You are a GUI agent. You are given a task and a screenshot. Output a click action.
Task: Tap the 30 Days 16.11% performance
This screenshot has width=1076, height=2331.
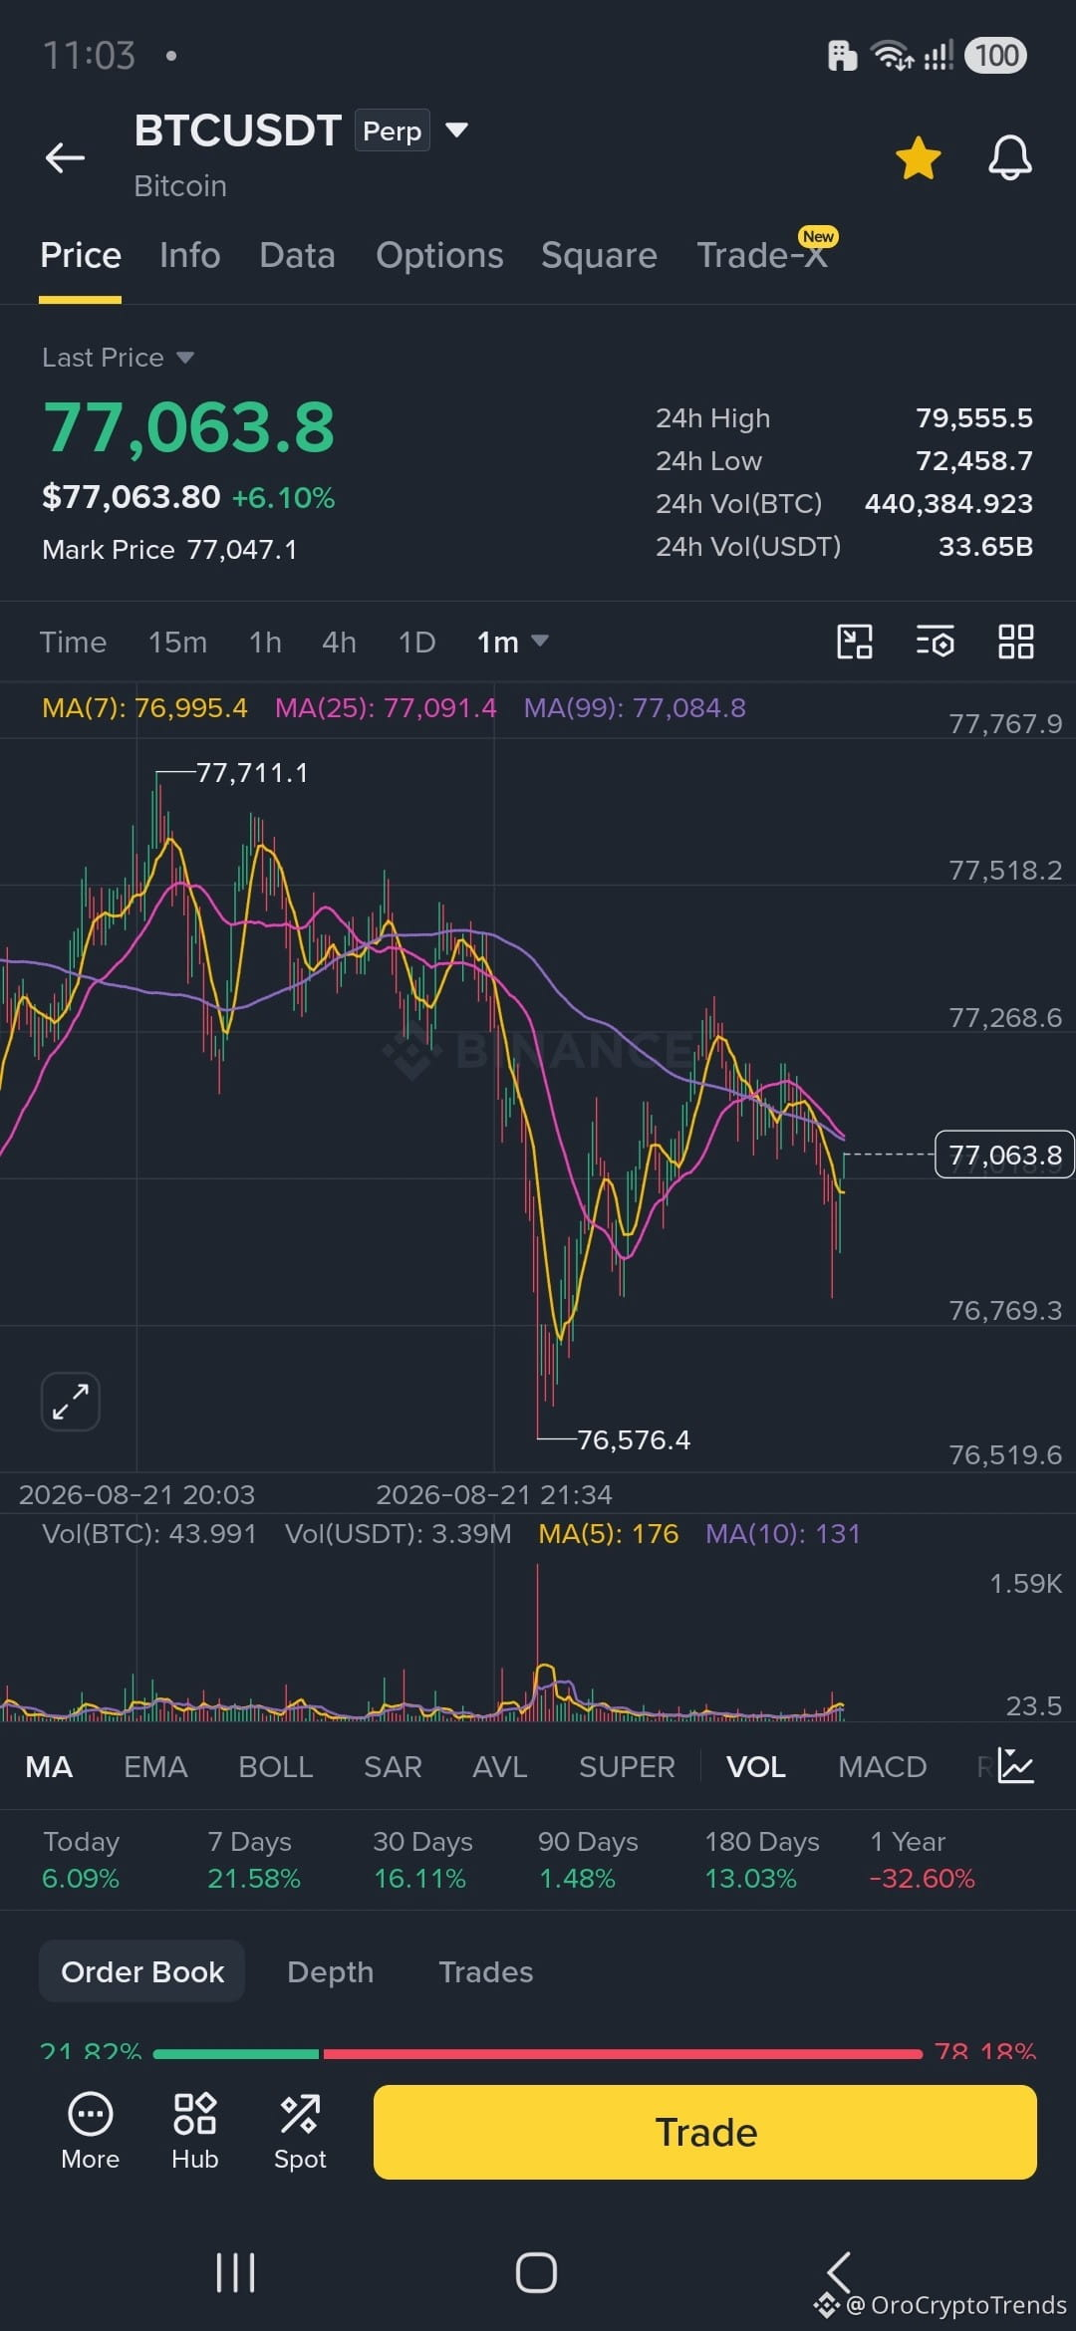click(x=422, y=1860)
